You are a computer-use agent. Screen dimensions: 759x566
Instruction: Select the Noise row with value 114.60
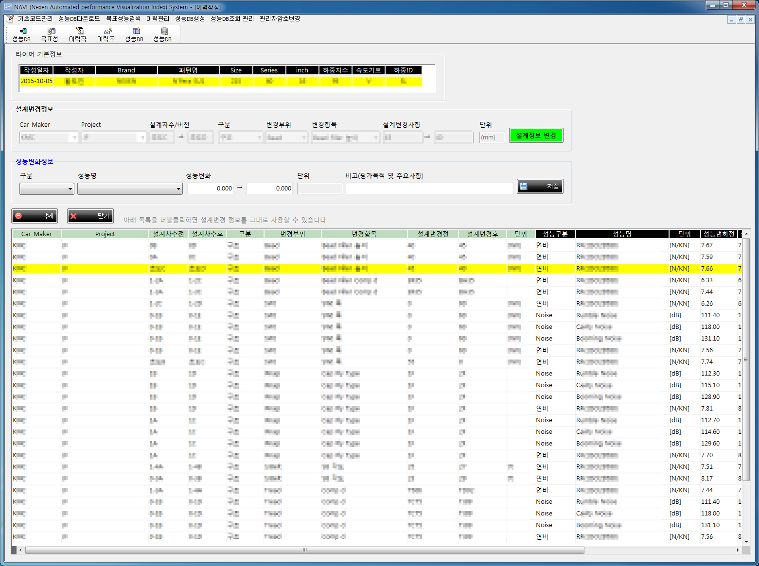point(377,432)
